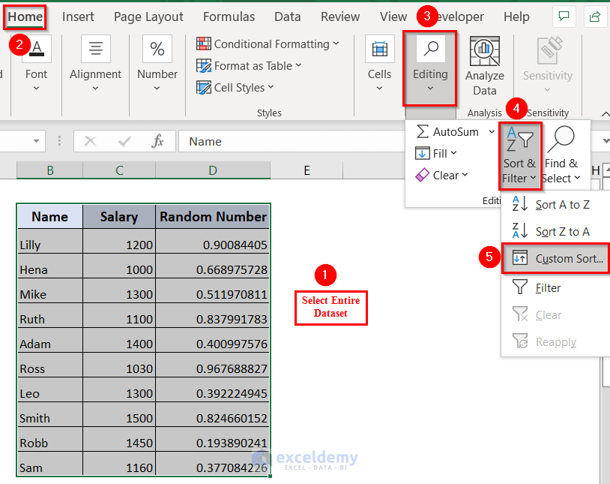Open the Formulas ribbon tab
The width and height of the screenshot is (610, 484).
pos(229,17)
